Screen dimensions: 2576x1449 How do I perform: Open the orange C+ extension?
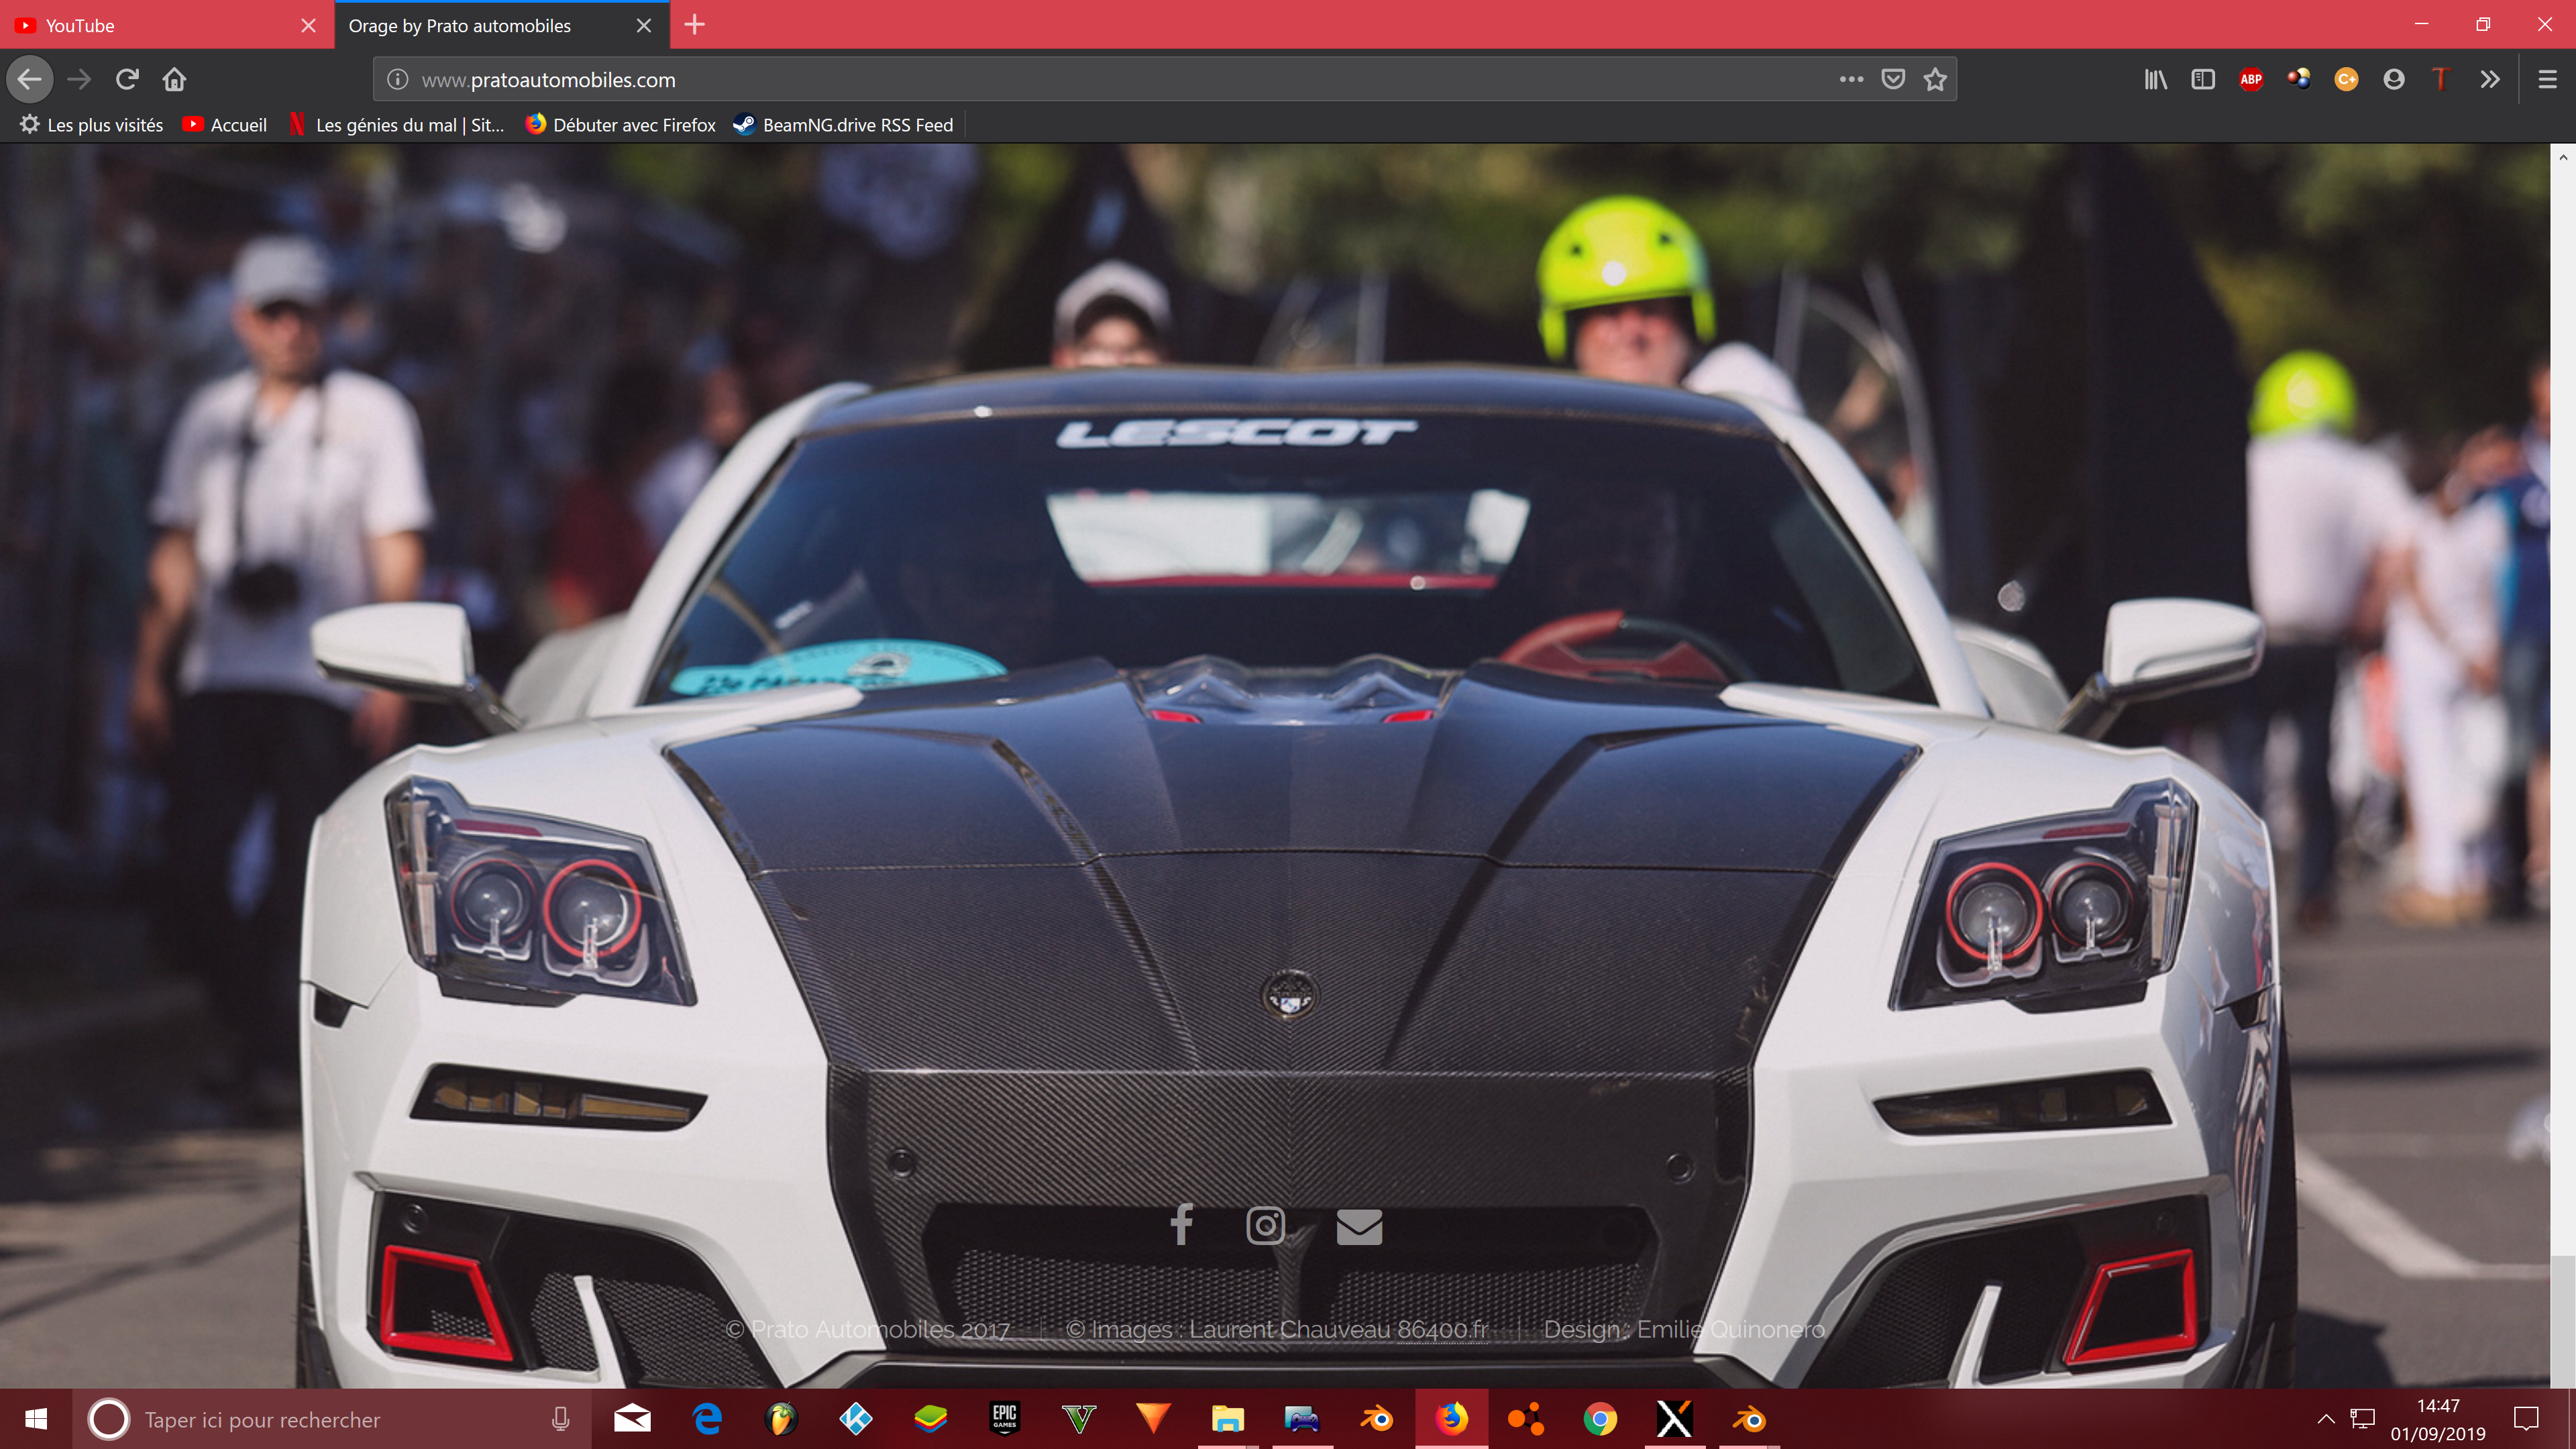2346,79
